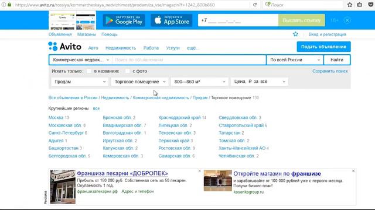Go to 'Объявления' top menu
The height and width of the screenshot is (210, 375).
coord(60,34)
